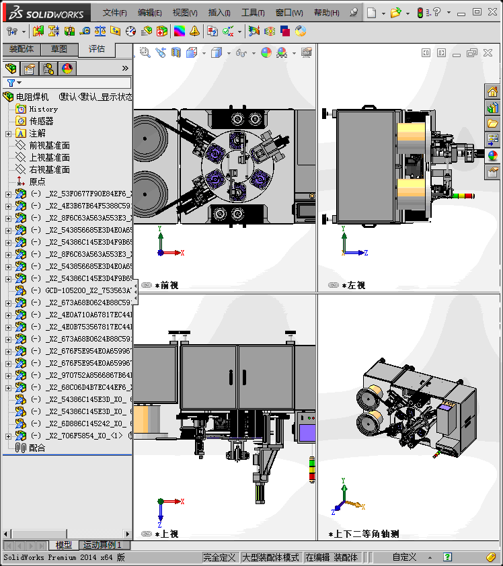Expand the _X2_706F5854_X0_<1> component node
Screen dimensions: 503x566
coord(8,436)
